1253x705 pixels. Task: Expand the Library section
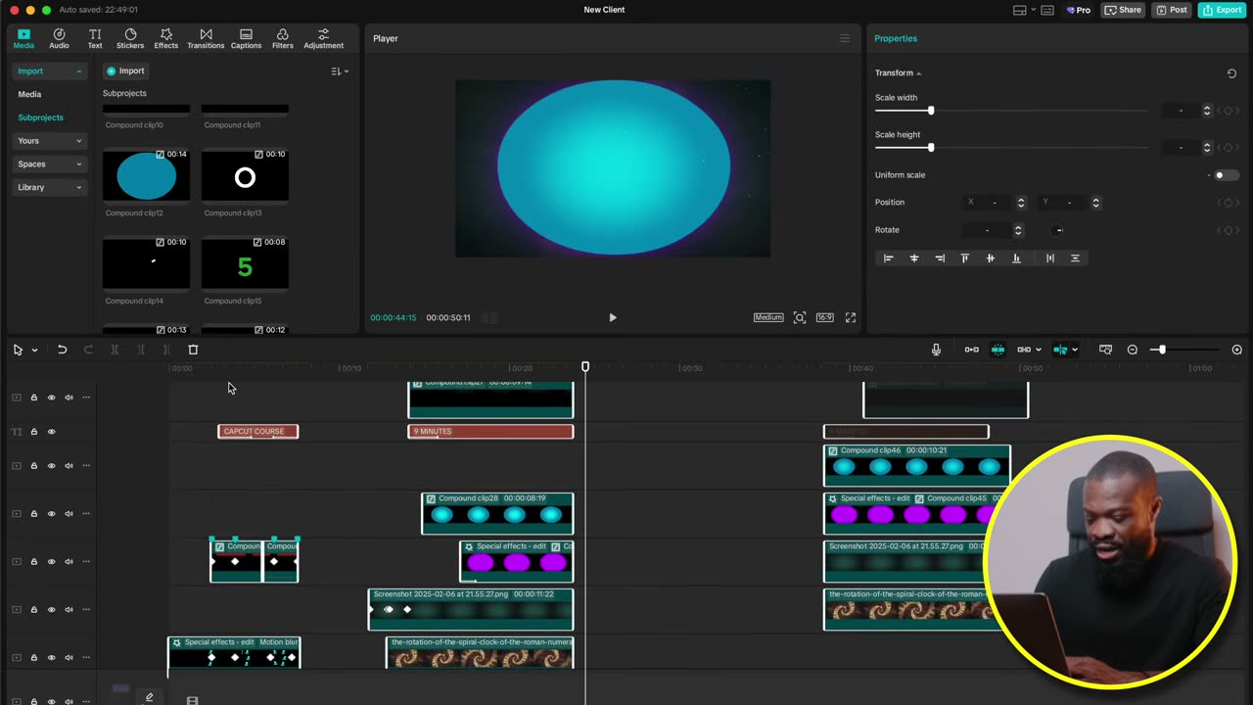click(x=49, y=188)
